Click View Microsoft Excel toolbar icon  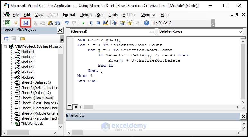(8, 23)
